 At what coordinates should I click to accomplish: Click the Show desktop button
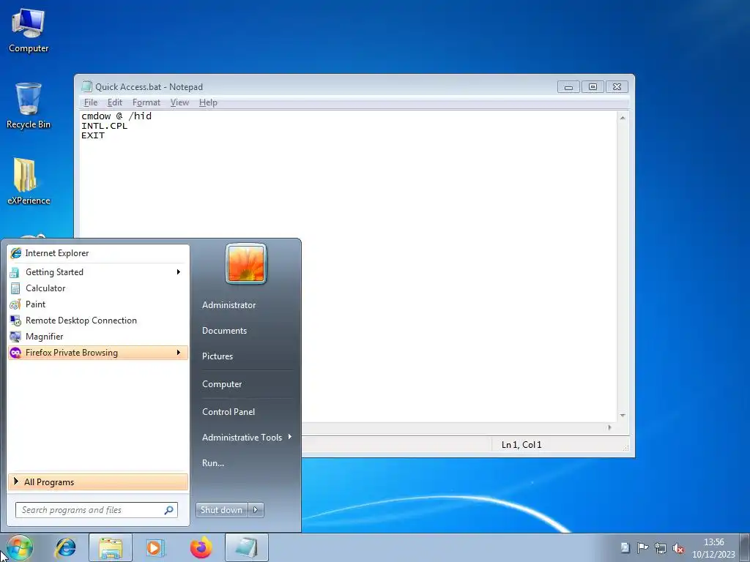(x=745, y=547)
